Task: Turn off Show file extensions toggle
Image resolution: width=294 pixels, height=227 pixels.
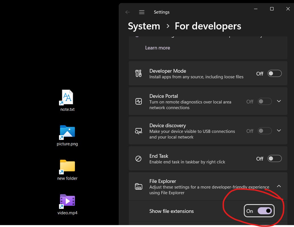Action: [x=265, y=211]
